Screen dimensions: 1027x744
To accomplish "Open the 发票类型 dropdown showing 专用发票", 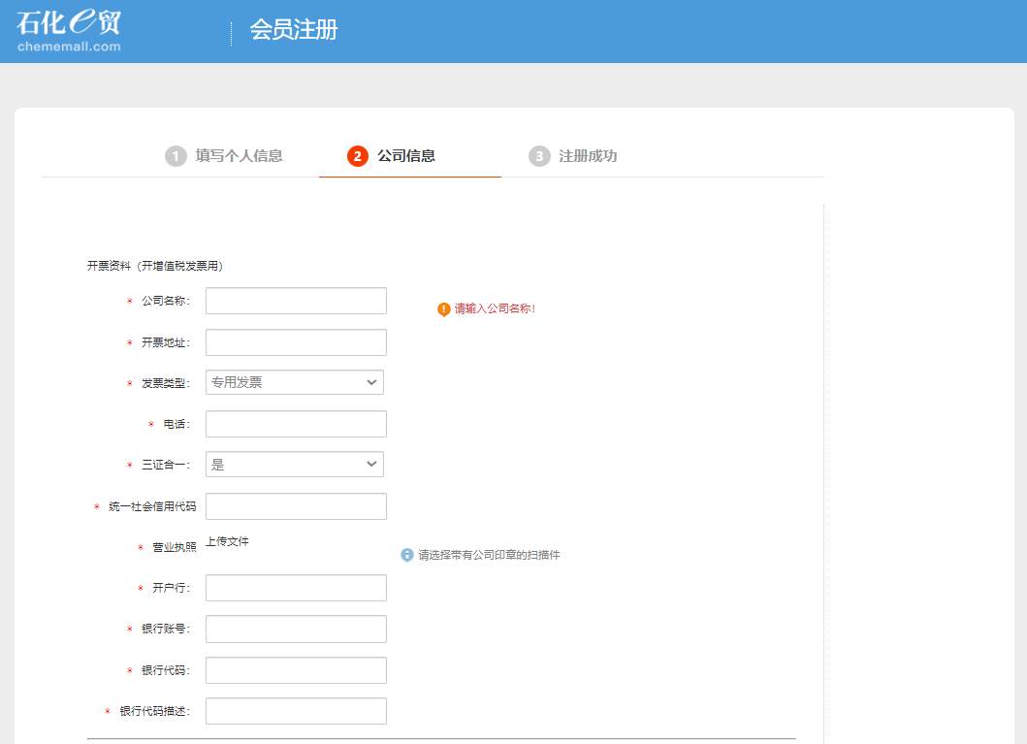I will 295,382.
